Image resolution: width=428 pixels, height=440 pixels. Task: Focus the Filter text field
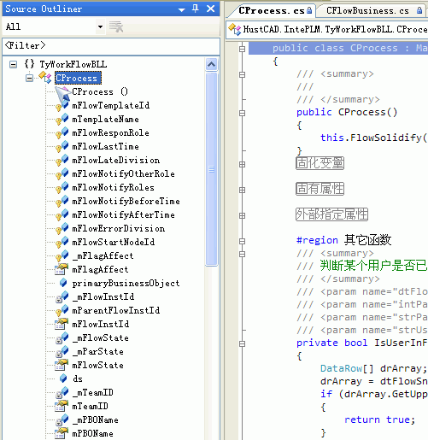pos(111,45)
